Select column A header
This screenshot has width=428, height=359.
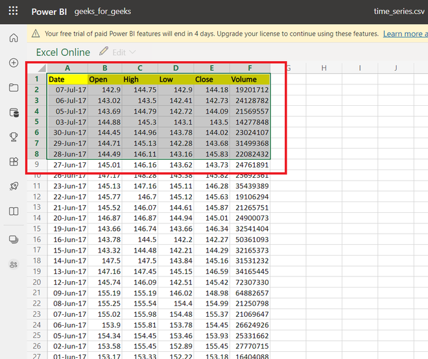(67, 68)
